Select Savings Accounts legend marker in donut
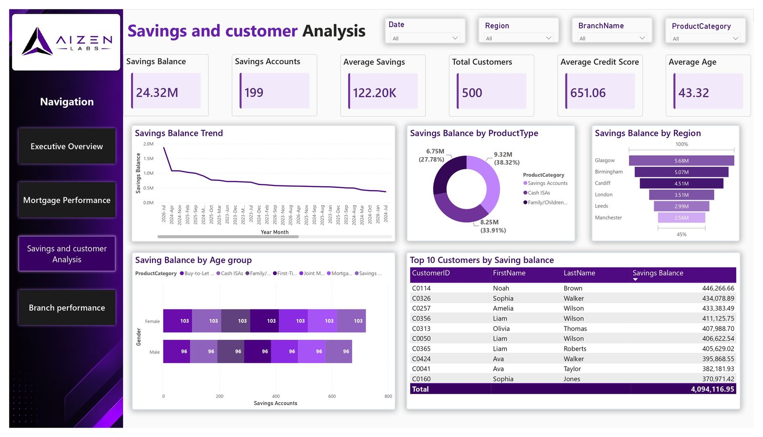This screenshot has width=763, height=437. coord(526,183)
